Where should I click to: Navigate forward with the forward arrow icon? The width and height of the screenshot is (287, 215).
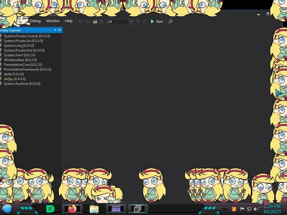pyautogui.click(x=87, y=22)
